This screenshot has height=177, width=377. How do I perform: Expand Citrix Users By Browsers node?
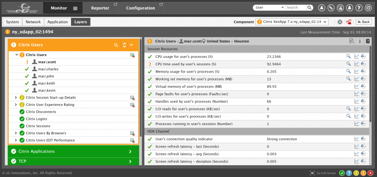[x=16, y=133]
